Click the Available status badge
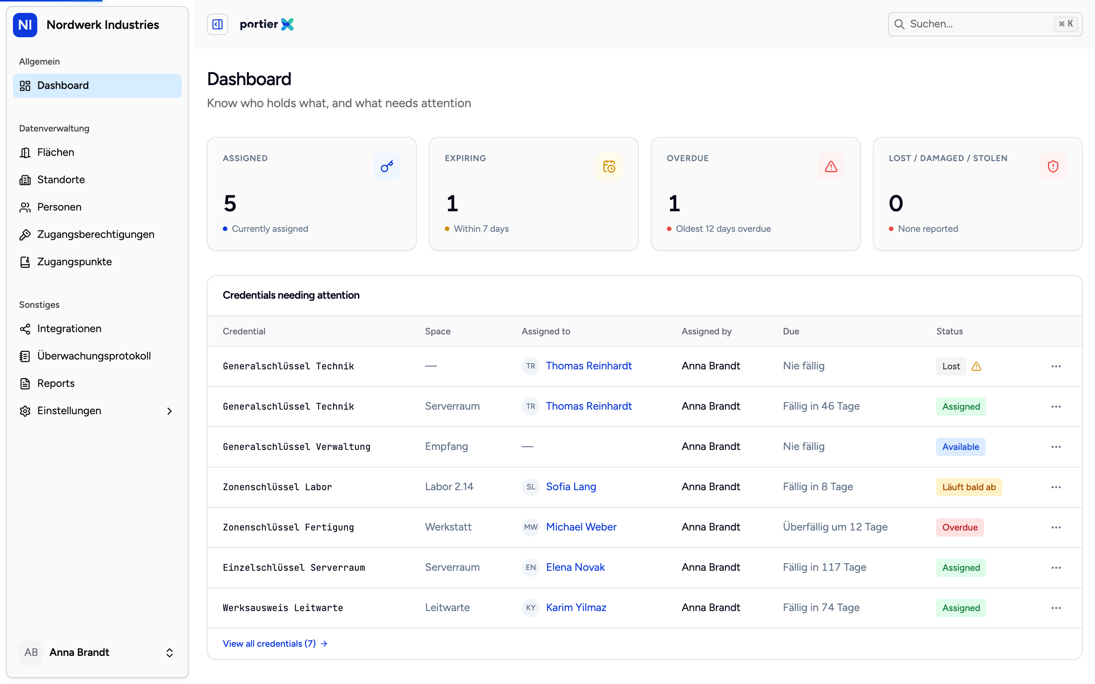The width and height of the screenshot is (1095, 684). click(960, 447)
